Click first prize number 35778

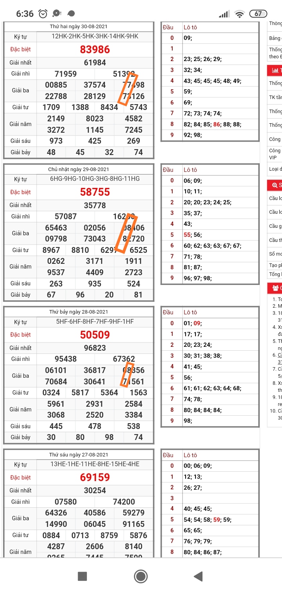point(95,205)
